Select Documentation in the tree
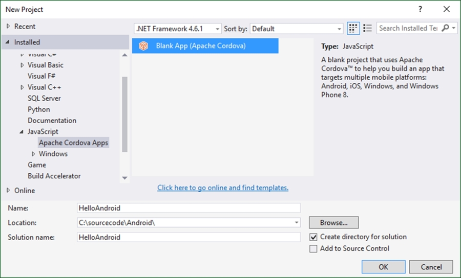Screen dimensions: 461x278 (52, 121)
